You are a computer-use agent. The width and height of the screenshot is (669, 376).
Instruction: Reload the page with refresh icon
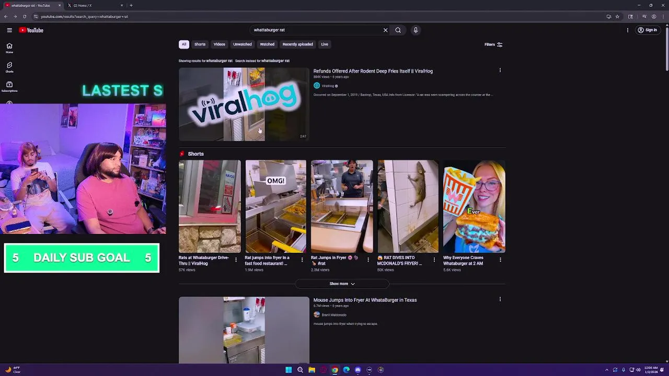tap(24, 16)
